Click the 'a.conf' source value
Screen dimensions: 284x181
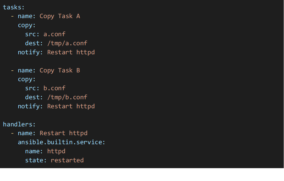tap(54, 34)
